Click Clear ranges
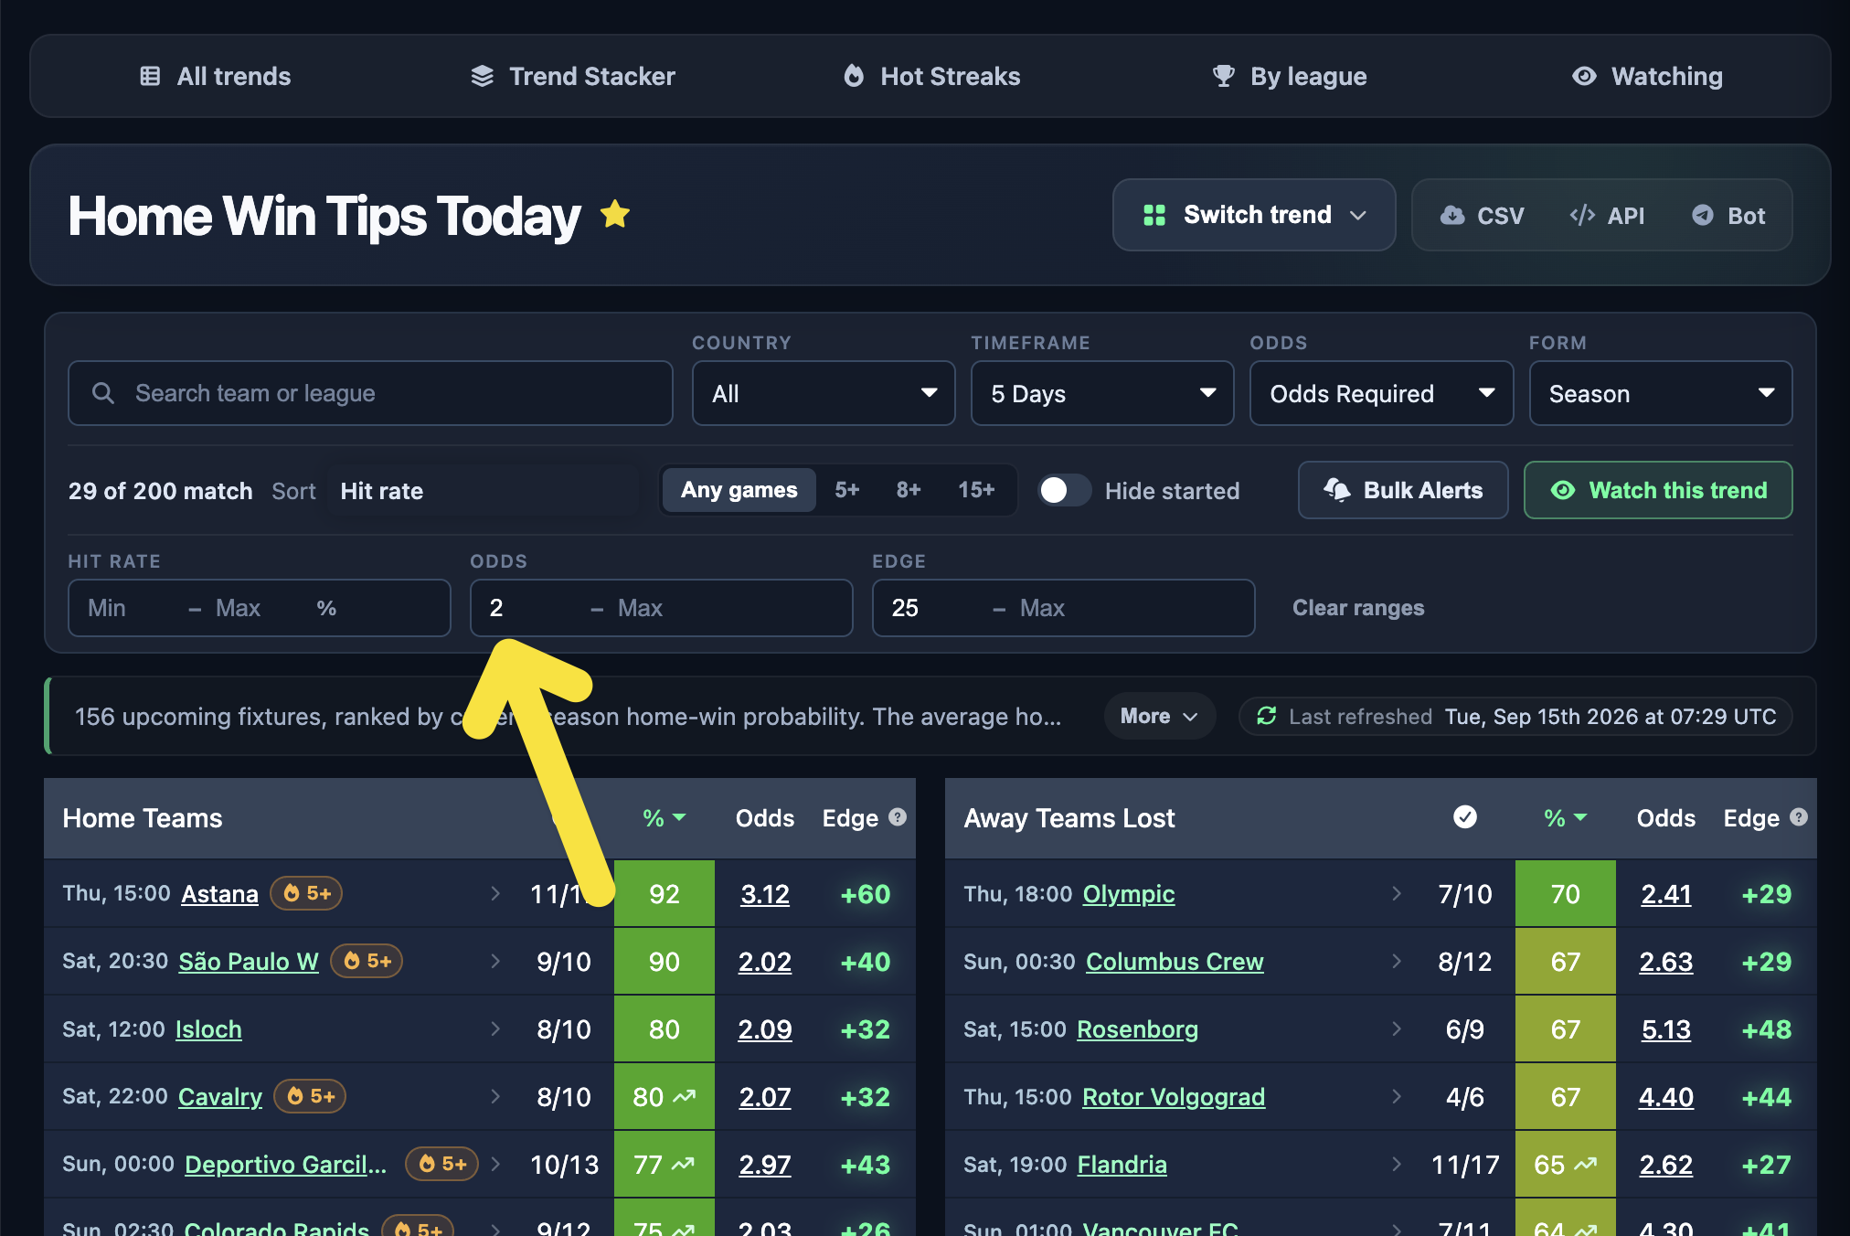The image size is (1850, 1236). [1358, 608]
